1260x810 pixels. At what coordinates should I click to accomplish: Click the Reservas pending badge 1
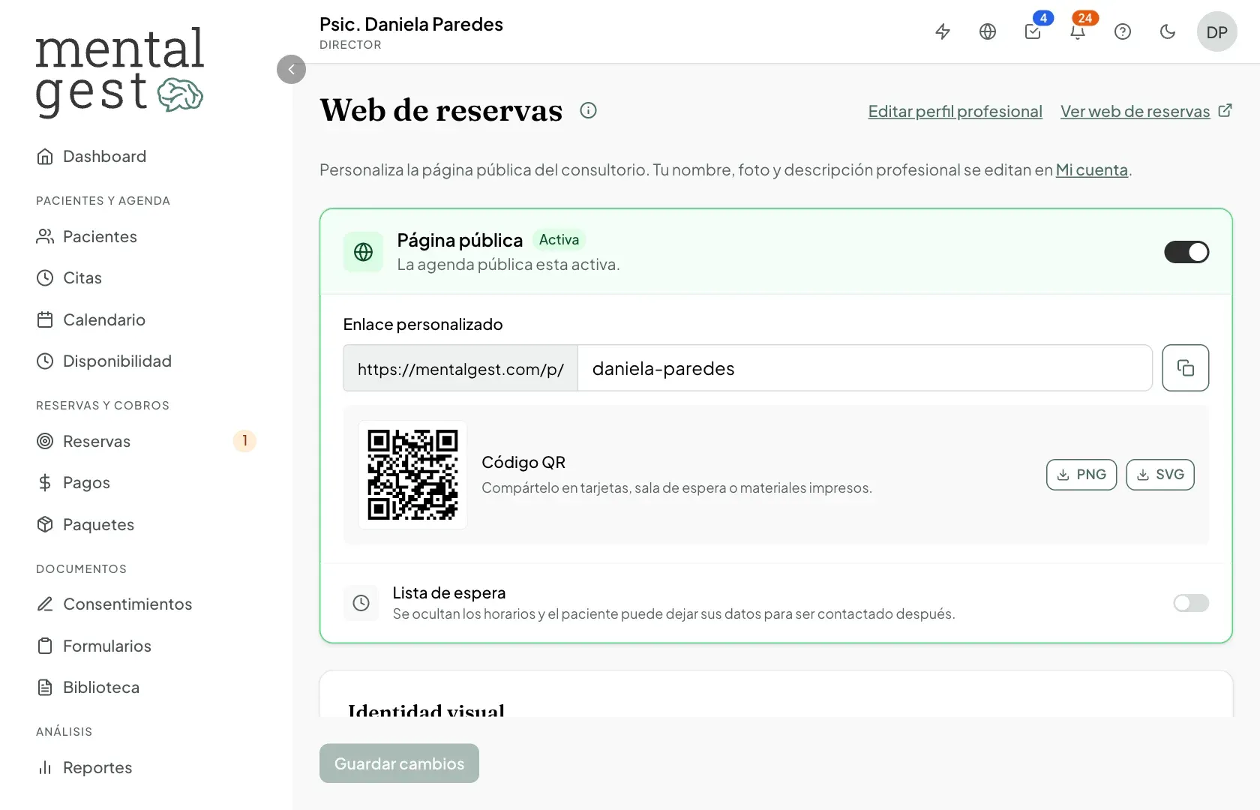pos(244,441)
